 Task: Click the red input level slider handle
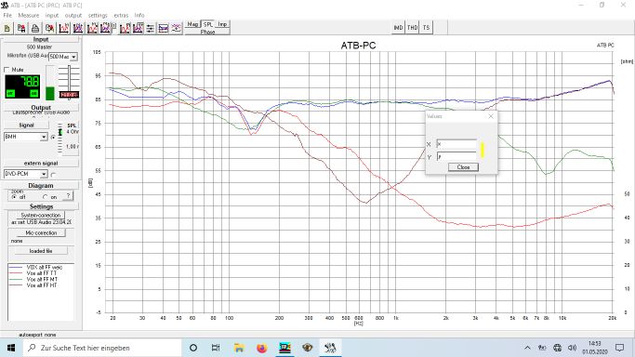pos(69,95)
